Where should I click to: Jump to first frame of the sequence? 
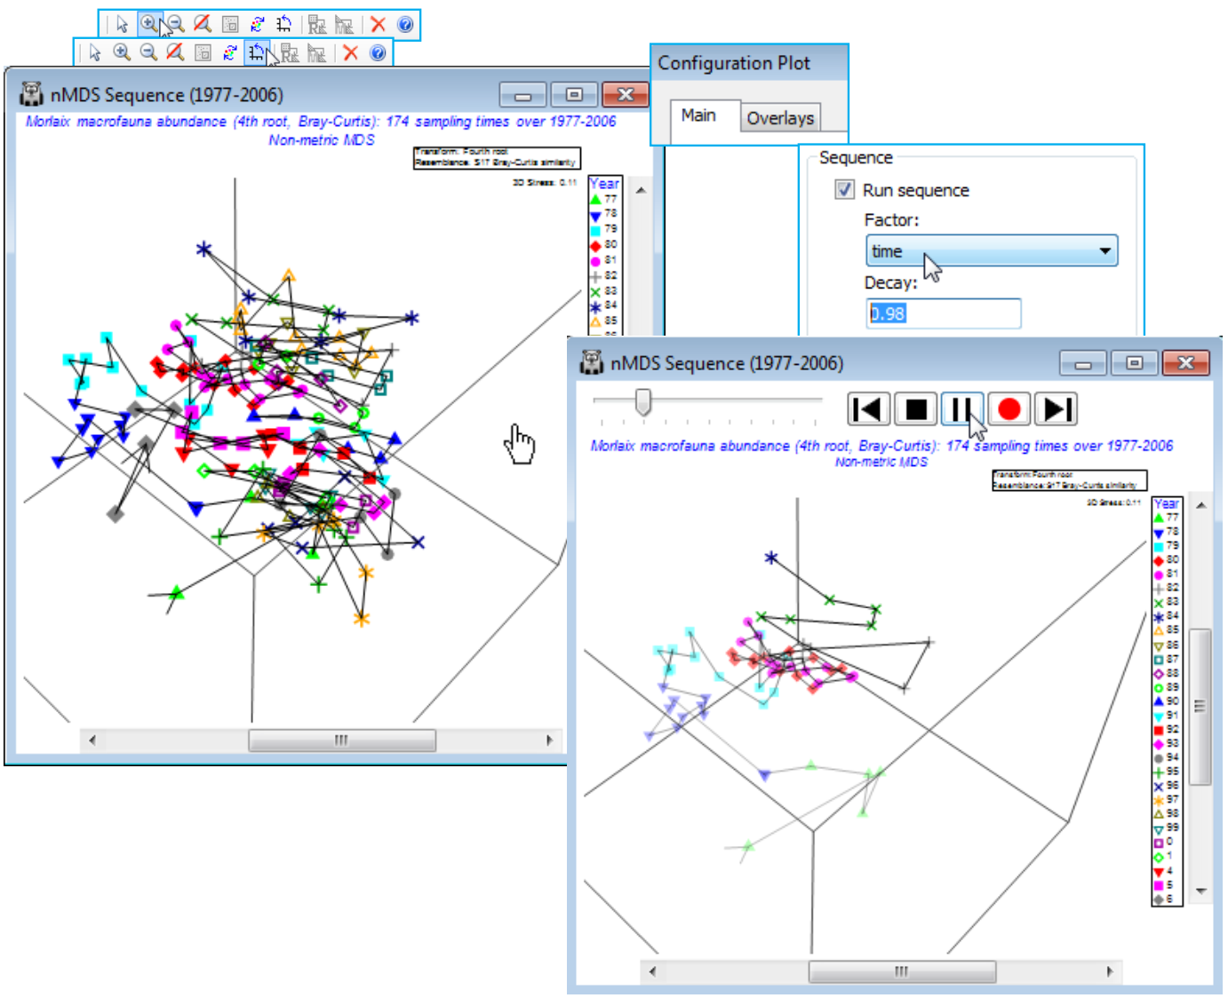tap(868, 409)
